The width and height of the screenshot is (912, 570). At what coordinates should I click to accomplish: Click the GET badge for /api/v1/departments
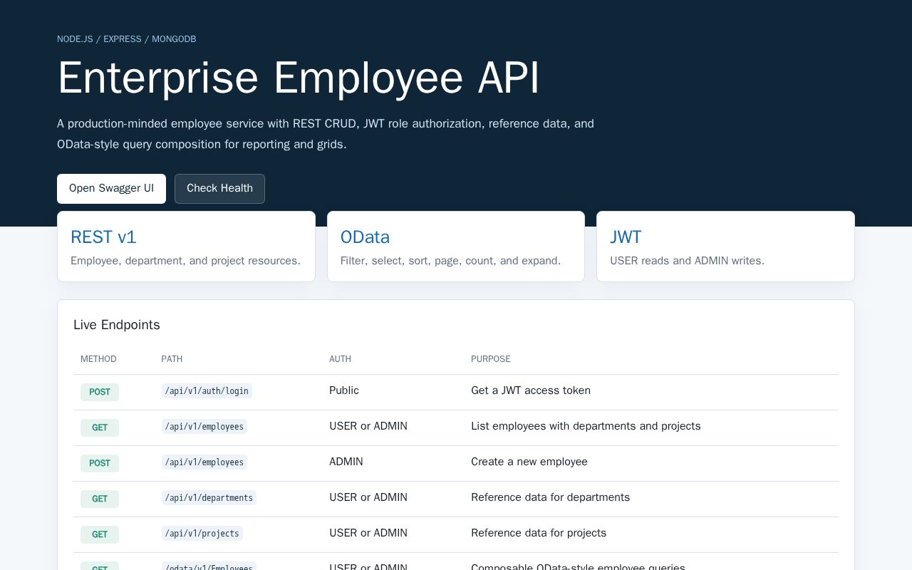click(x=100, y=499)
